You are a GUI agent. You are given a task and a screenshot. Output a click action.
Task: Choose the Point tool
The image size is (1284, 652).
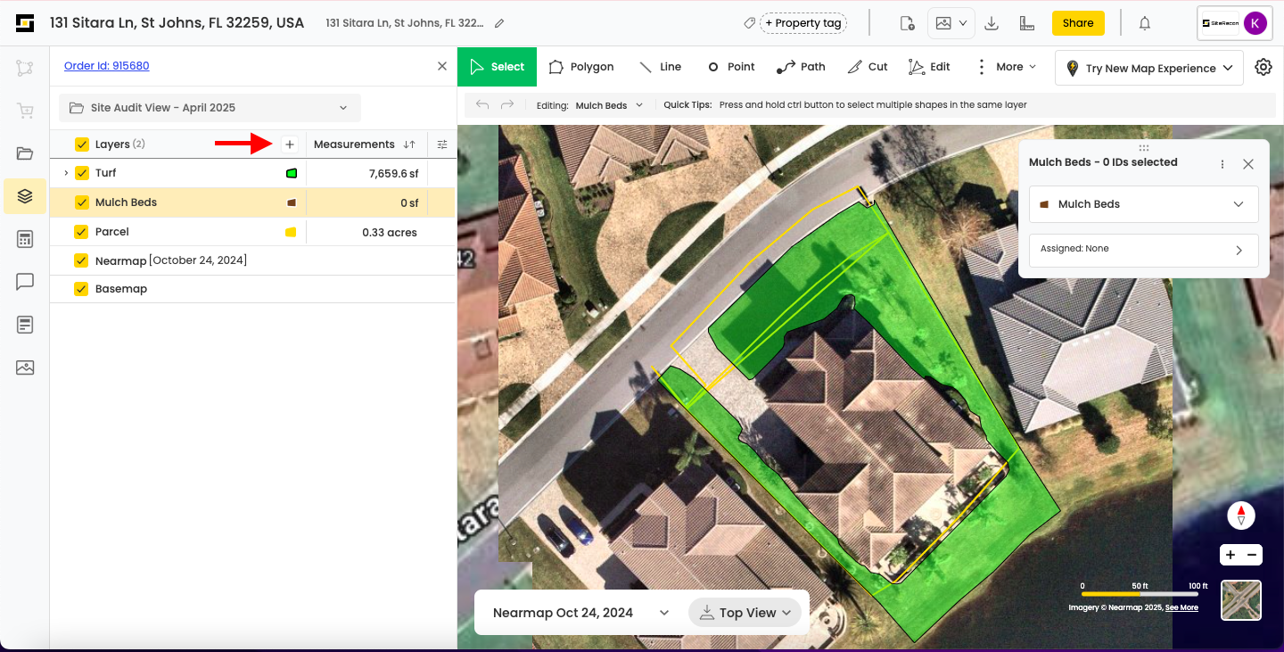coord(731,67)
